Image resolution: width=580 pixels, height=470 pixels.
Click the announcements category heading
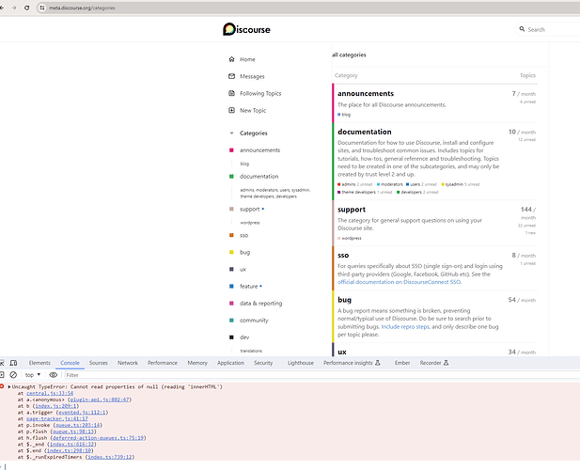click(x=366, y=94)
